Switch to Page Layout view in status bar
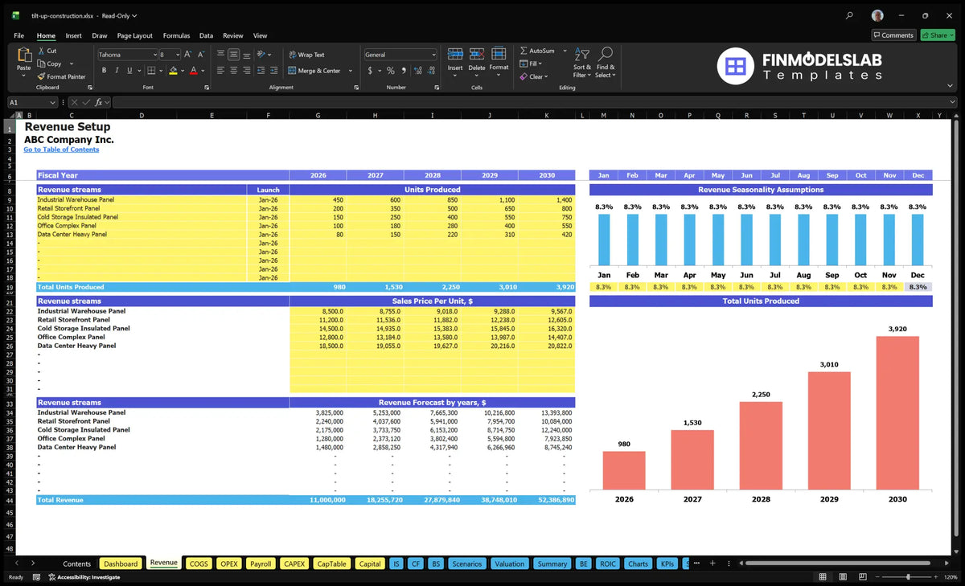Image resolution: width=965 pixels, height=586 pixels. click(841, 577)
